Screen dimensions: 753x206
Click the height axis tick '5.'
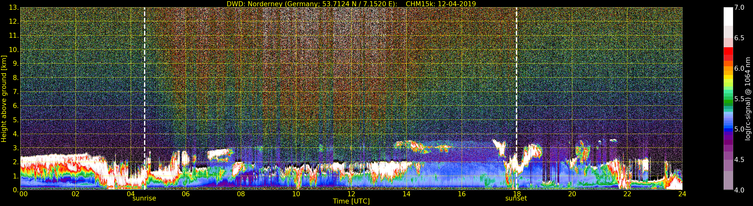tap(16, 120)
